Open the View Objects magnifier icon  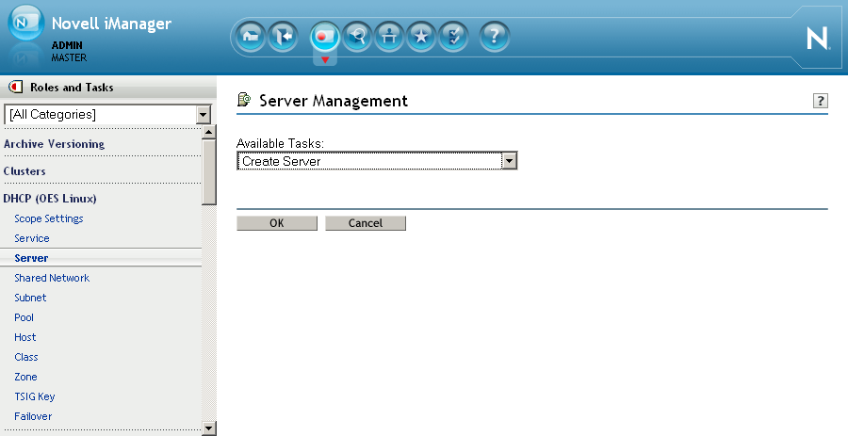pos(357,37)
